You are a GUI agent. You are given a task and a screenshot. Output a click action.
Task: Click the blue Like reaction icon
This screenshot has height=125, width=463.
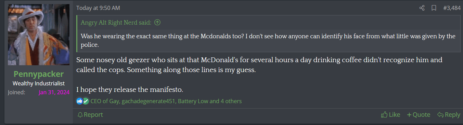point(80,101)
